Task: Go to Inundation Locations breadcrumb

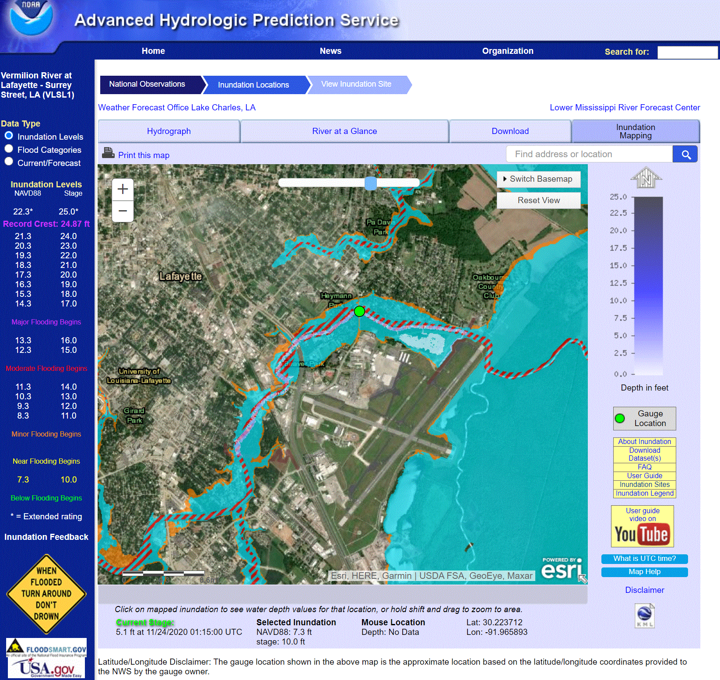Action: [x=256, y=85]
